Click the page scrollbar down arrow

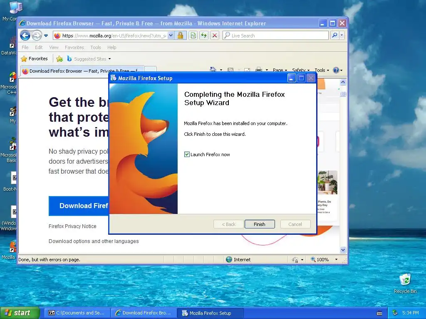tap(343, 250)
